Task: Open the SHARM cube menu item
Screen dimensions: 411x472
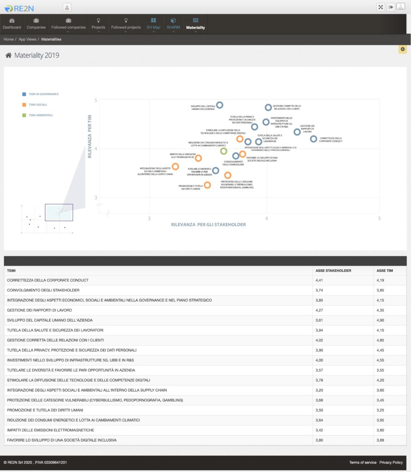Action: click(173, 24)
